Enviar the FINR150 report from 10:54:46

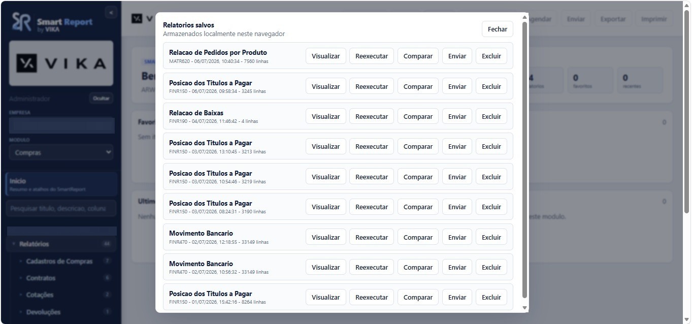pyautogui.click(x=457, y=177)
